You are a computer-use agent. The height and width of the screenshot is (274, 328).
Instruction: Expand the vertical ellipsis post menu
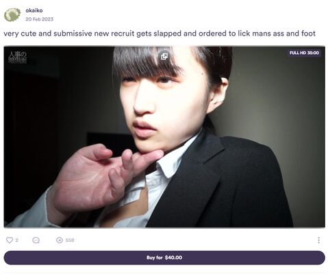[318, 240]
